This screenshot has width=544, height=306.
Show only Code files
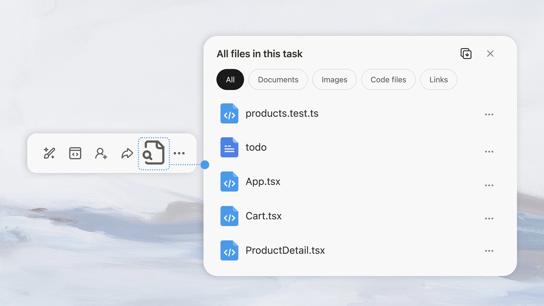pos(388,80)
